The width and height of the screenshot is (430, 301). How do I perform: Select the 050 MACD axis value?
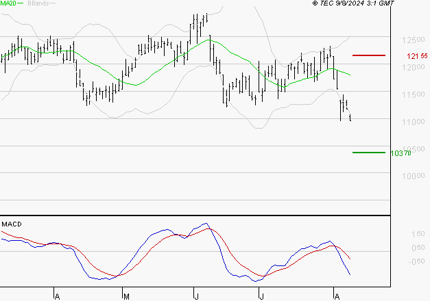[x=418, y=248]
